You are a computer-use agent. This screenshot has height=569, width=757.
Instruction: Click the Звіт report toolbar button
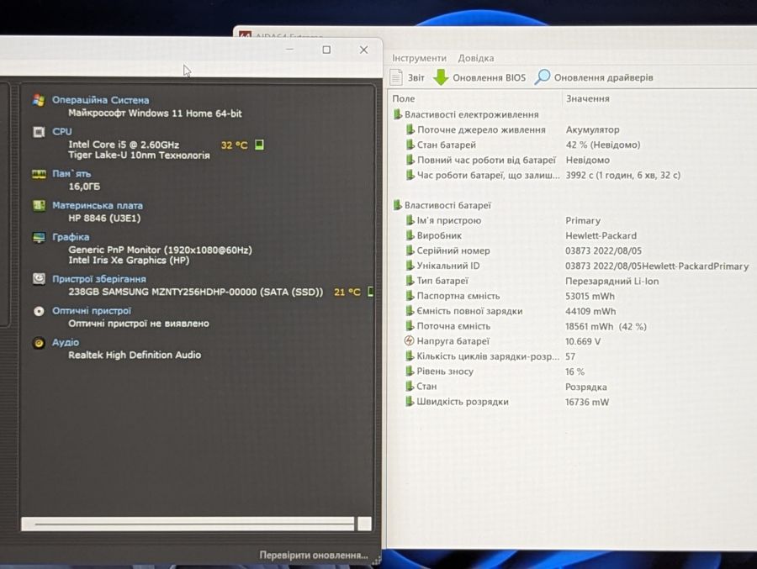click(x=407, y=77)
